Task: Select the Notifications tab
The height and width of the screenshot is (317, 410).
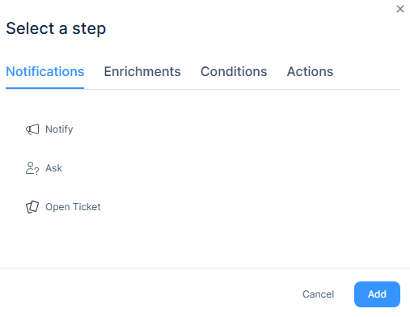Action: point(45,72)
